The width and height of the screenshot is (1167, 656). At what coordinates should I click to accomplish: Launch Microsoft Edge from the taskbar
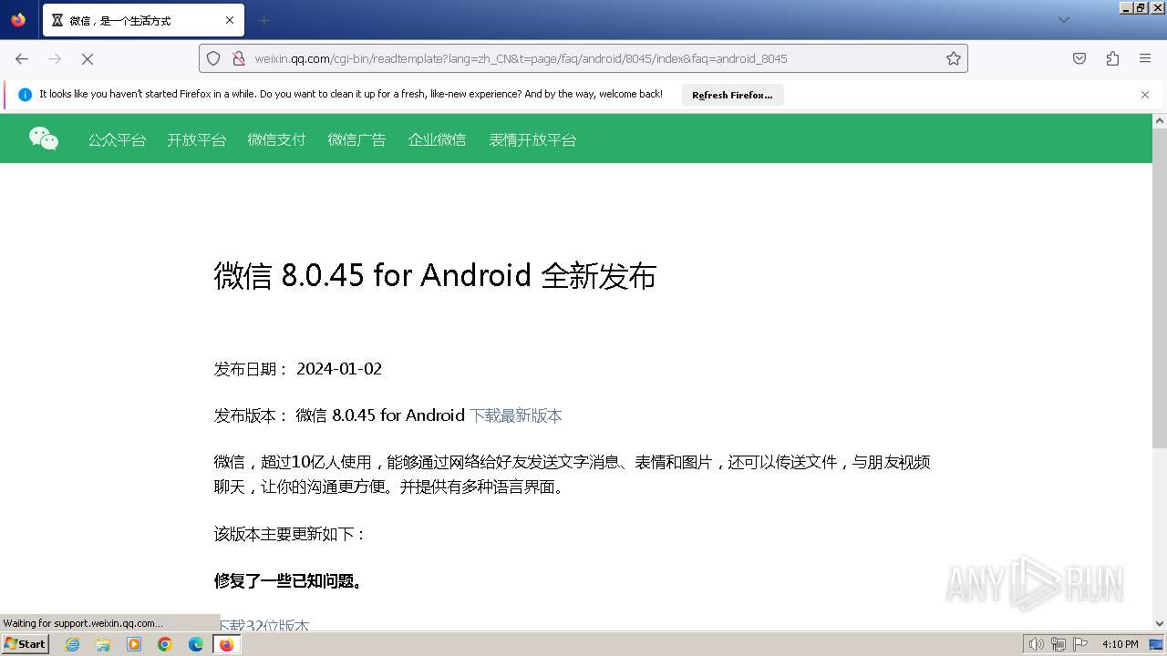(196, 644)
